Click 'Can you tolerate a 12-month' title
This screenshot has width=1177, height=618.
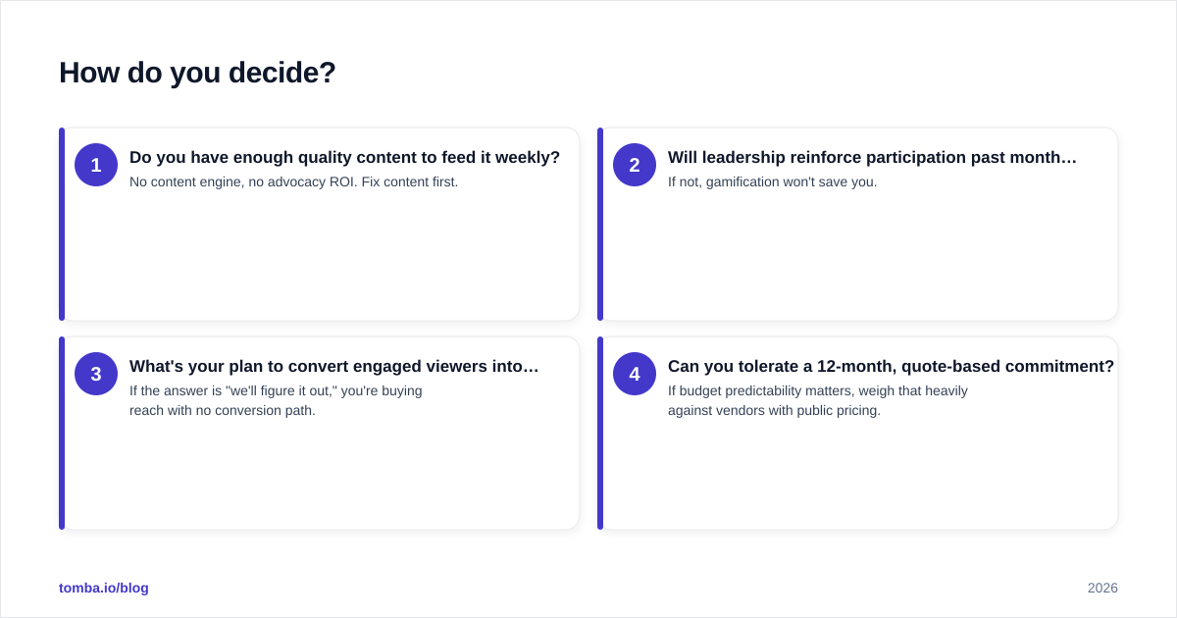[891, 366]
